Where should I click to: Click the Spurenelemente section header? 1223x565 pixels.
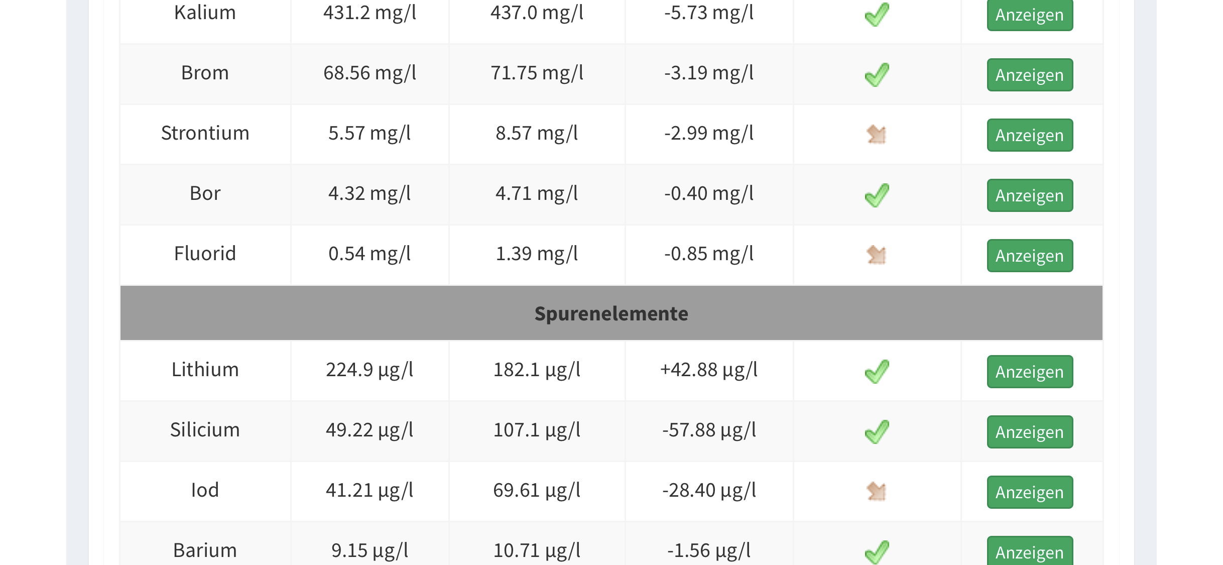pos(611,313)
